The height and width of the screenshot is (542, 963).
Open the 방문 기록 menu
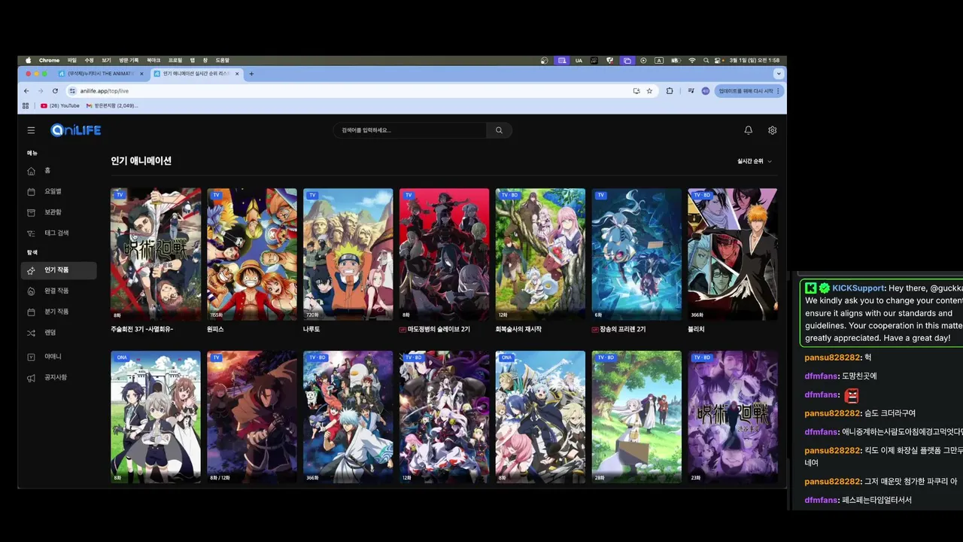(x=129, y=60)
